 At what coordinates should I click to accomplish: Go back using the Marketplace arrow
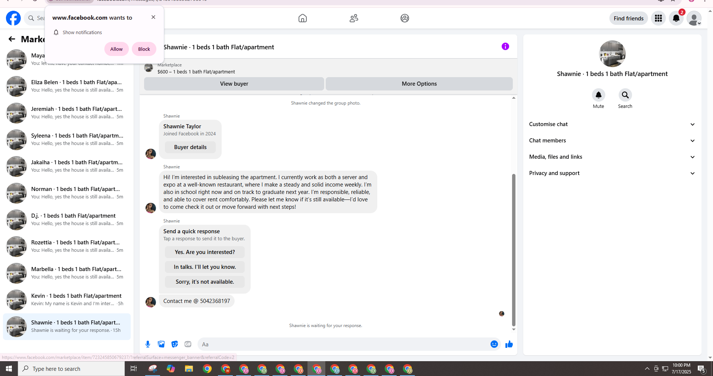(x=12, y=39)
